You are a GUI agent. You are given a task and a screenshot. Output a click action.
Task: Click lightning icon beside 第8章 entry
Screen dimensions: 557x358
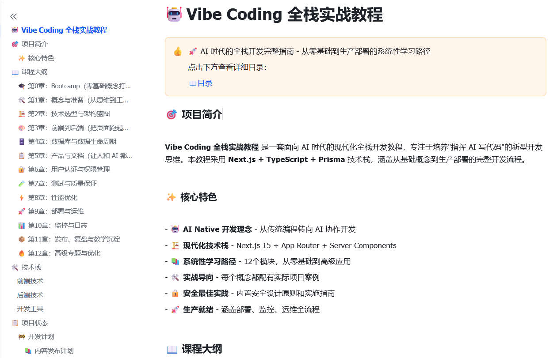pos(21,198)
